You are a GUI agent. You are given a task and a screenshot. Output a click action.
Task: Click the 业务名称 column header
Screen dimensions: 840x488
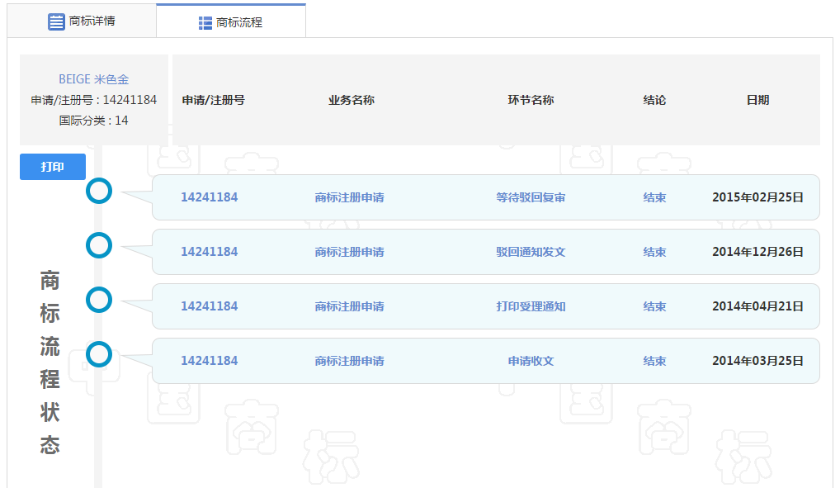tap(352, 100)
